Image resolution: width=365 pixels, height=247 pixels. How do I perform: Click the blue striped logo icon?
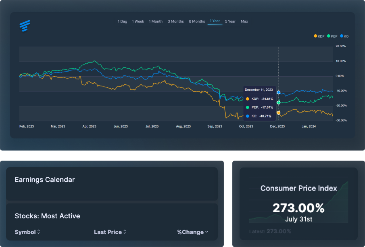[x=25, y=26]
